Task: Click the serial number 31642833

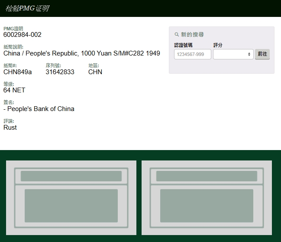Action: point(60,72)
